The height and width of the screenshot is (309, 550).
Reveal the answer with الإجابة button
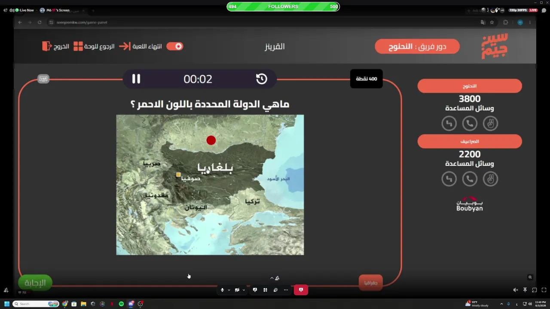(x=35, y=283)
